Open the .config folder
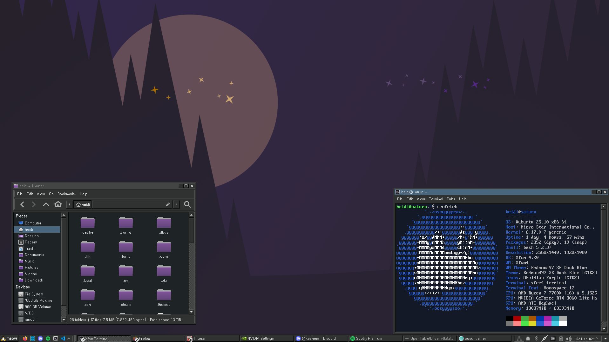609x342 pixels. 126,225
